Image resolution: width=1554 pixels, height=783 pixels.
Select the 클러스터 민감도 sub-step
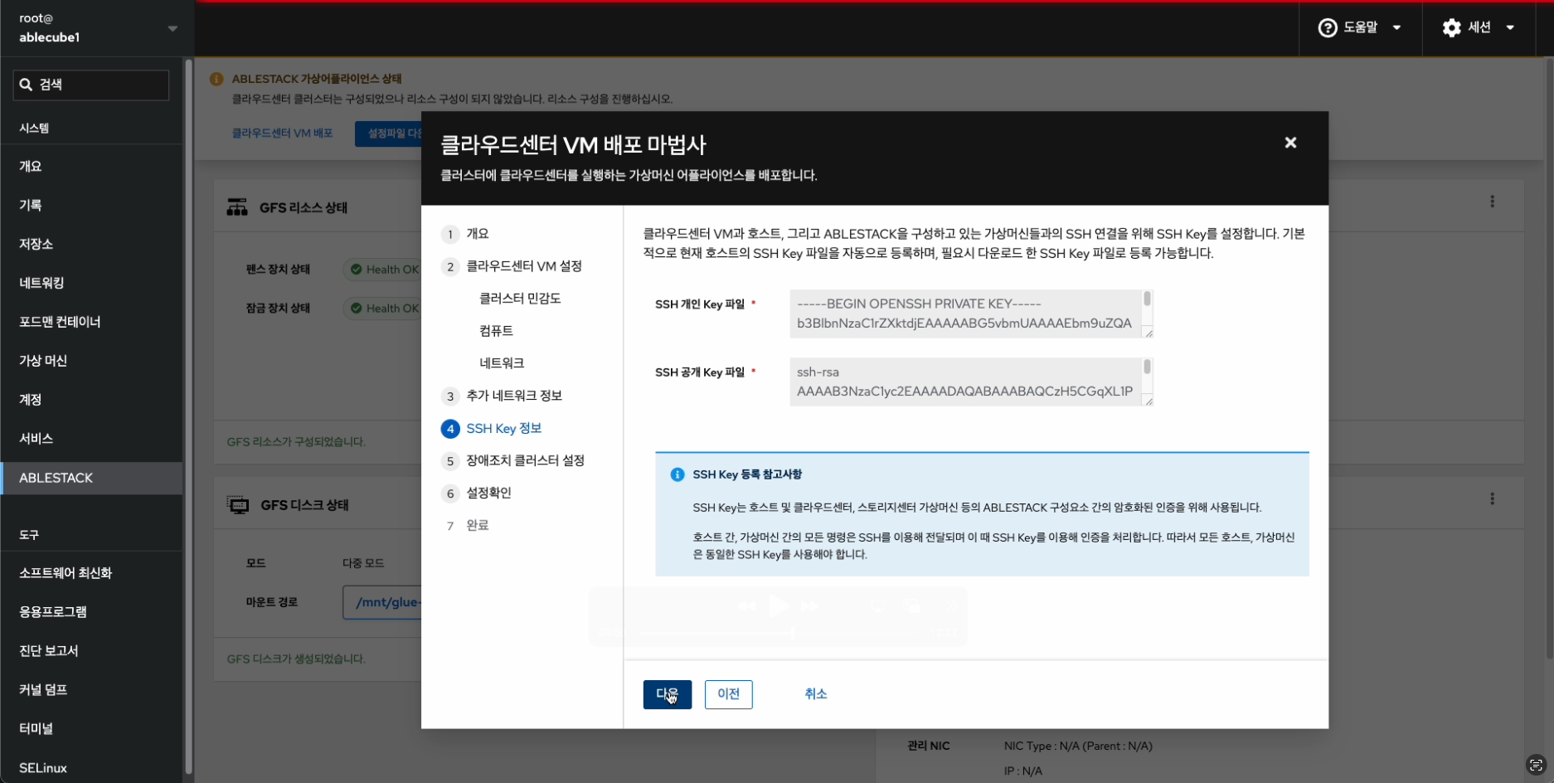(520, 299)
